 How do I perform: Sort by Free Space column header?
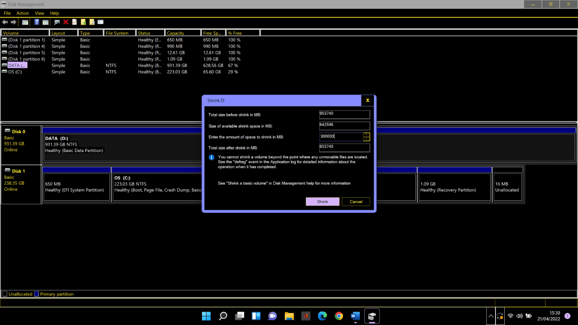coord(214,33)
